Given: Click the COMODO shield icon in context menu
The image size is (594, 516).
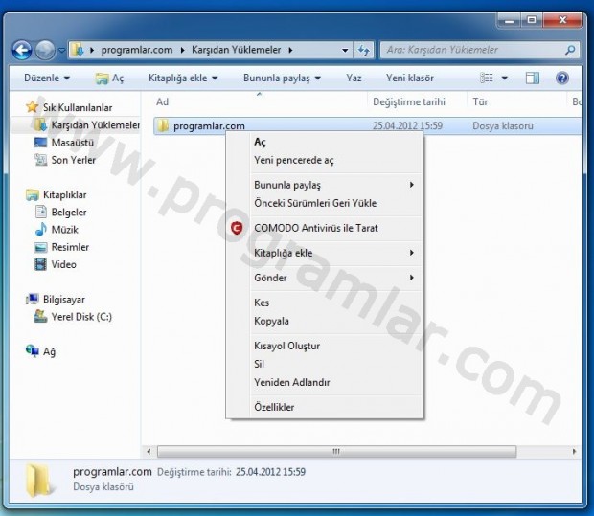Looking at the screenshot, I should (237, 228).
